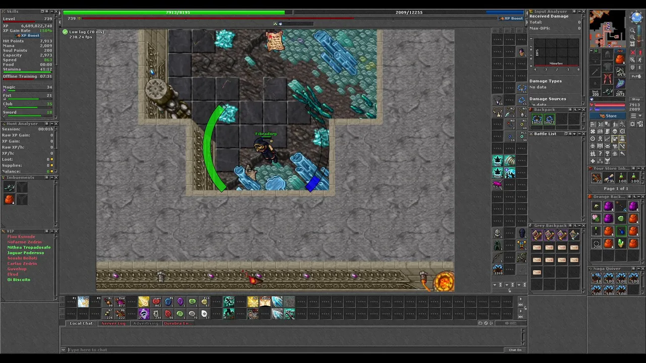Screen dimensions: 646x363
Task: Toggle XP Boost in Skills panel
Action: tap(27, 36)
